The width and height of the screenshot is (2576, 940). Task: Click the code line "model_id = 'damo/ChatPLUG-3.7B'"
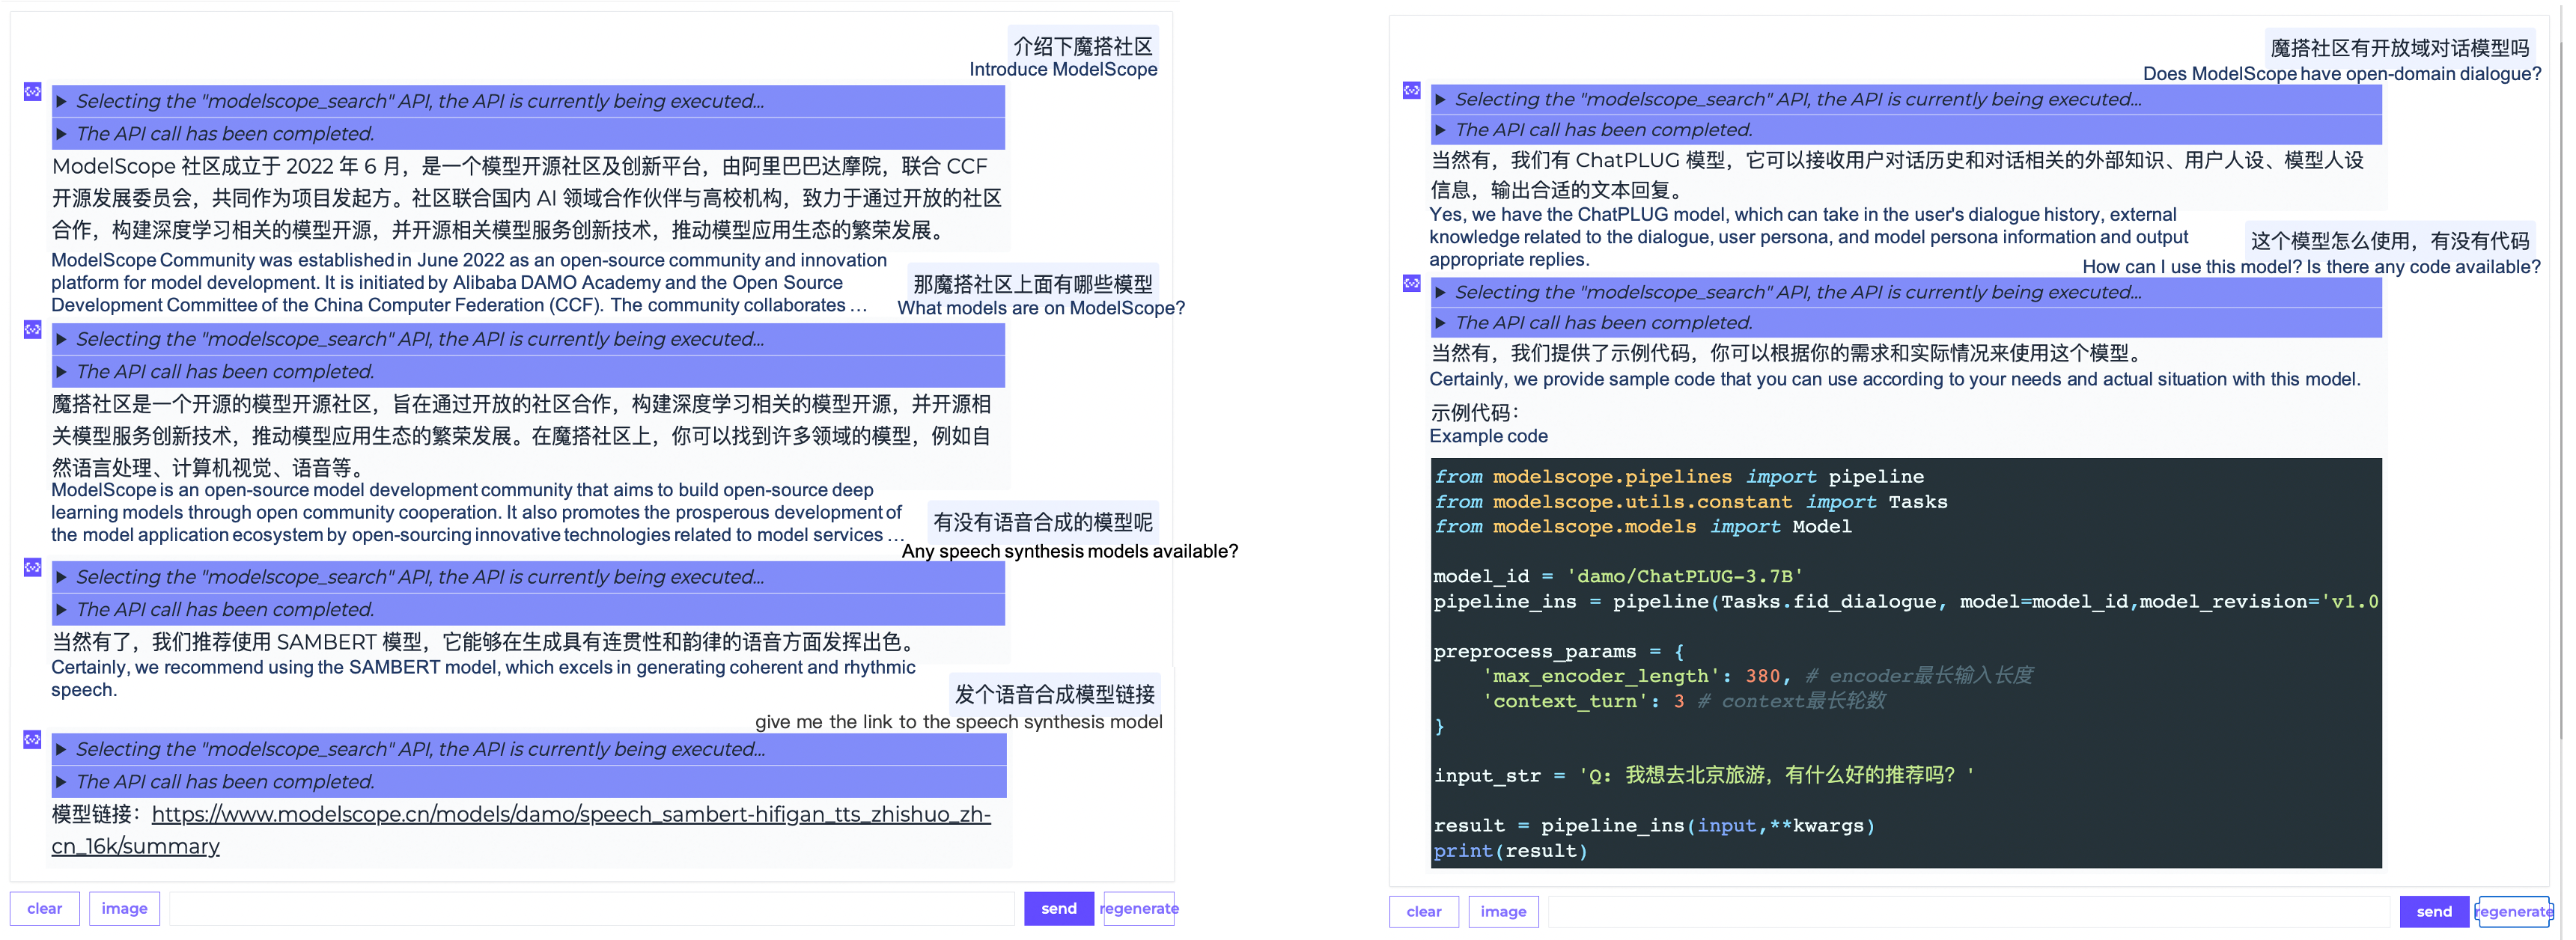[x=1618, y=576]
